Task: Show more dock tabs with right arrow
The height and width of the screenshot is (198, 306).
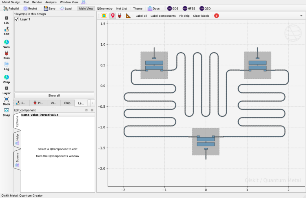Action: tap(93, 103)
